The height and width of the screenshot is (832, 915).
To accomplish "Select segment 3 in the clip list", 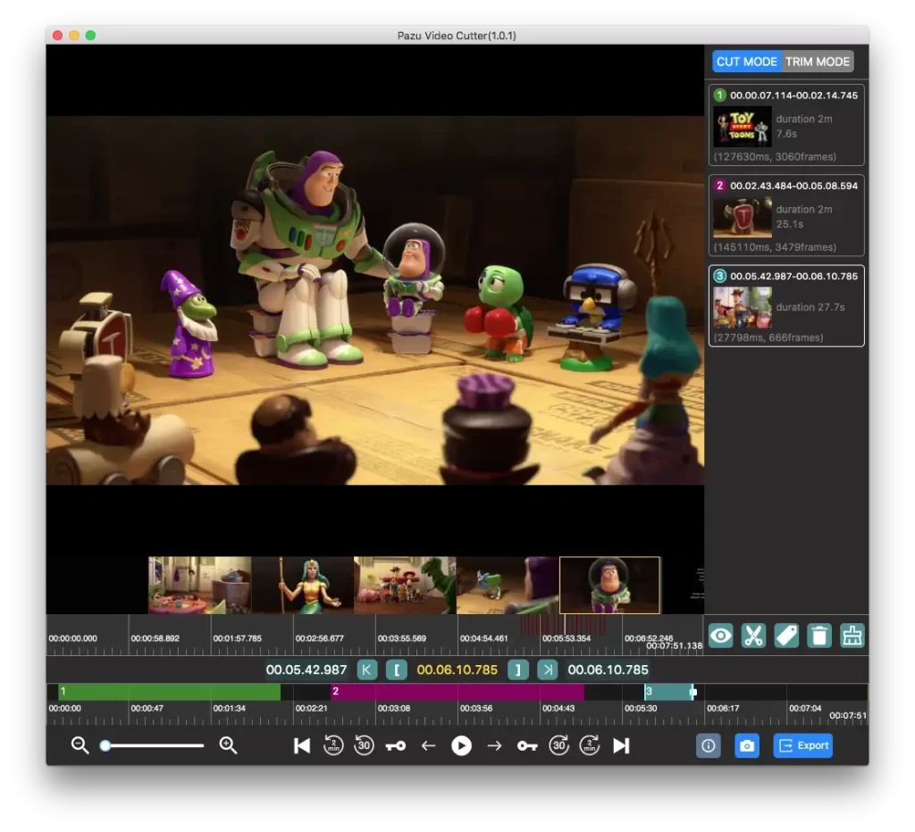I will click(786, 305).
